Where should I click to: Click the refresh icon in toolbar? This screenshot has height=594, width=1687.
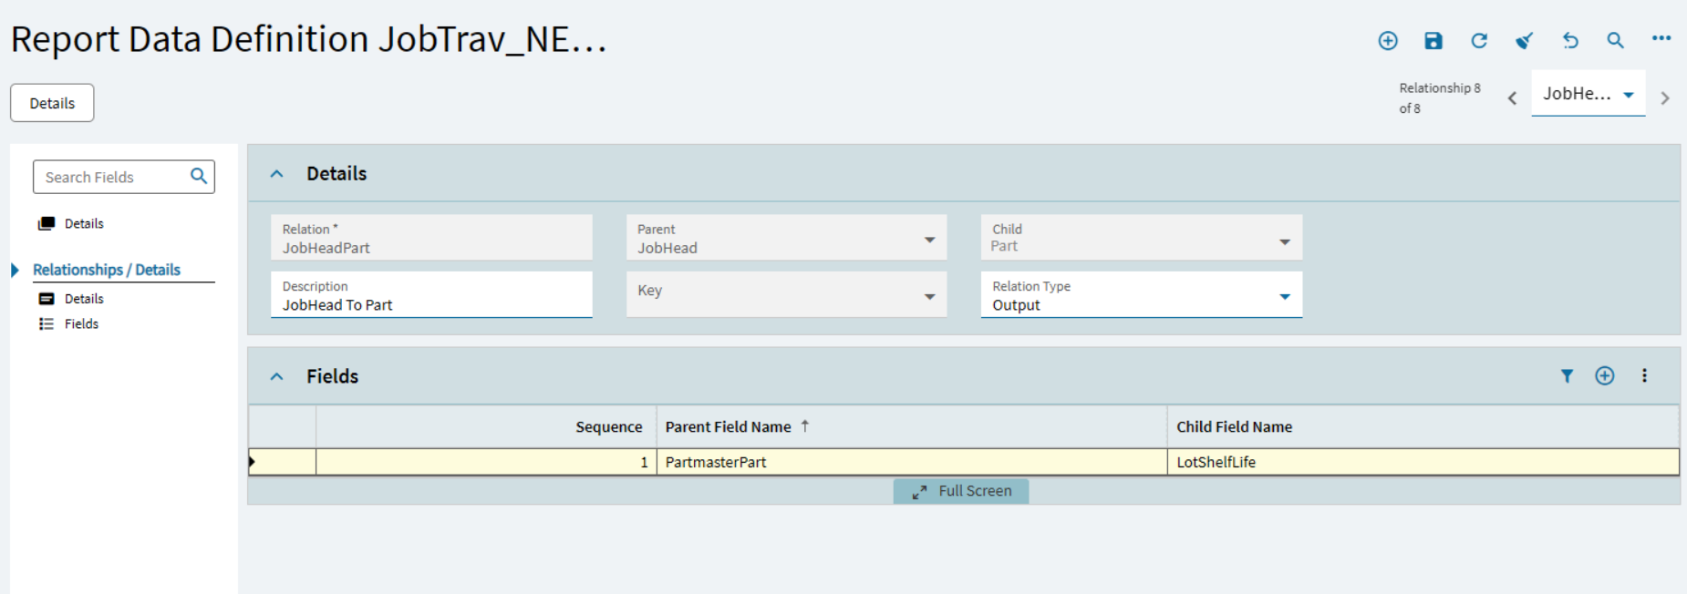click(x=1478, y=40)
